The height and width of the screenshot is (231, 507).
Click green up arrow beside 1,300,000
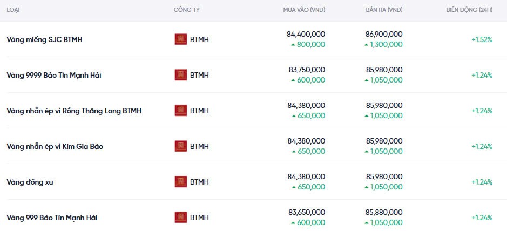pyautogui.click(x=366, y=45)
